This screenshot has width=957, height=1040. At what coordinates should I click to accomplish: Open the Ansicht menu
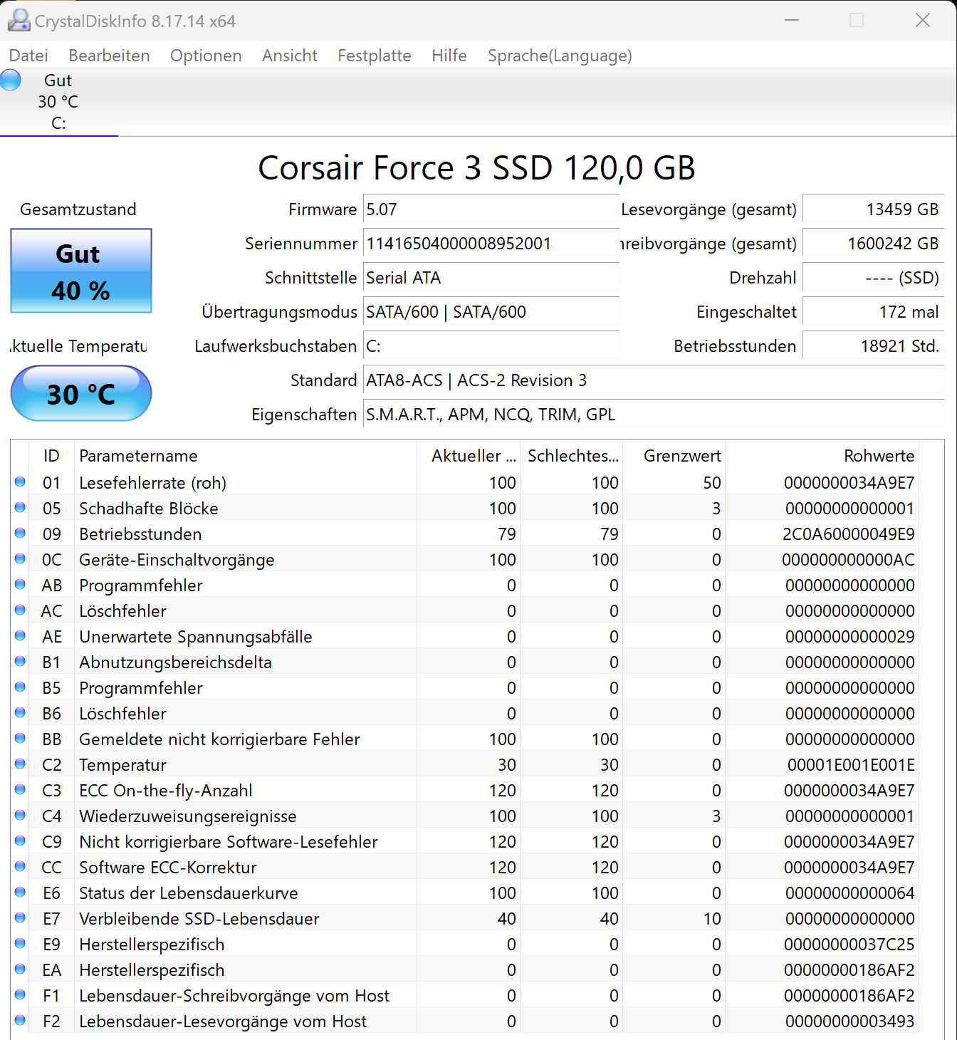pyautogui.click(x=290, y=56)
